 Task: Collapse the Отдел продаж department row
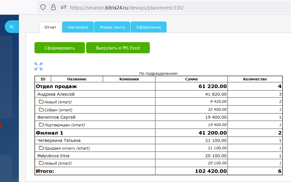click(x=56, y=86)
